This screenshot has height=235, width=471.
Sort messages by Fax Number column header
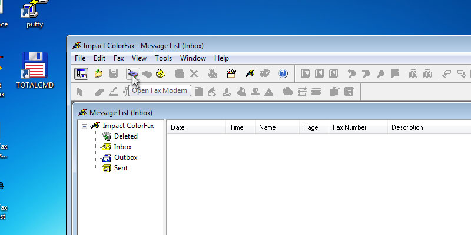[x=357, y=127]
